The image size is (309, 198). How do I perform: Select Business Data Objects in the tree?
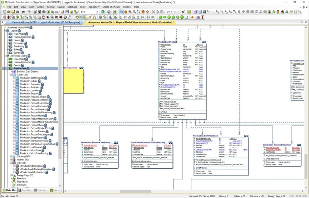click(x=28, y=71)
